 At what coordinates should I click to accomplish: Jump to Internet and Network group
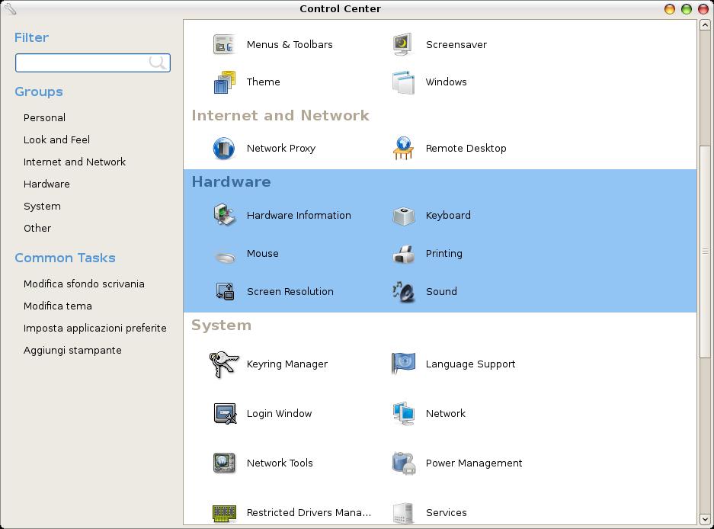(75, 162)
